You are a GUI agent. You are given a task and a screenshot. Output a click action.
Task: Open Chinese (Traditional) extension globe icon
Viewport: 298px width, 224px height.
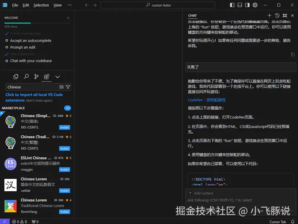pyautogui.click(x=10, y=143)
